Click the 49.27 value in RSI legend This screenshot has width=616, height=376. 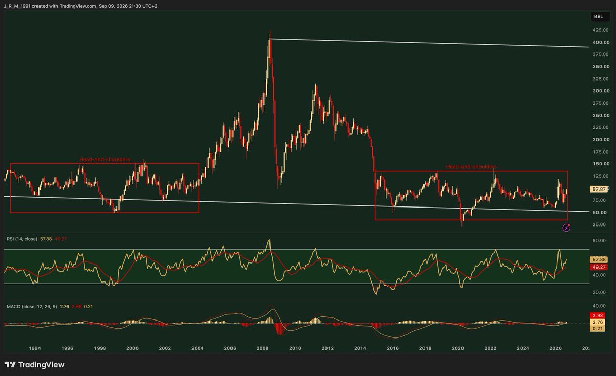click(x=61, y=239)
